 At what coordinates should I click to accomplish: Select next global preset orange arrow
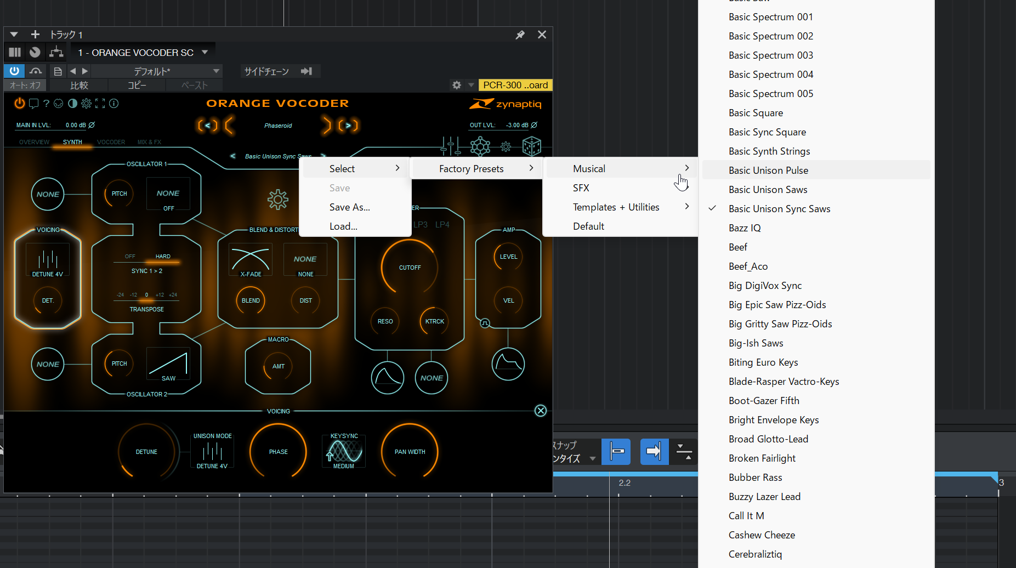(x=348, y=126)
